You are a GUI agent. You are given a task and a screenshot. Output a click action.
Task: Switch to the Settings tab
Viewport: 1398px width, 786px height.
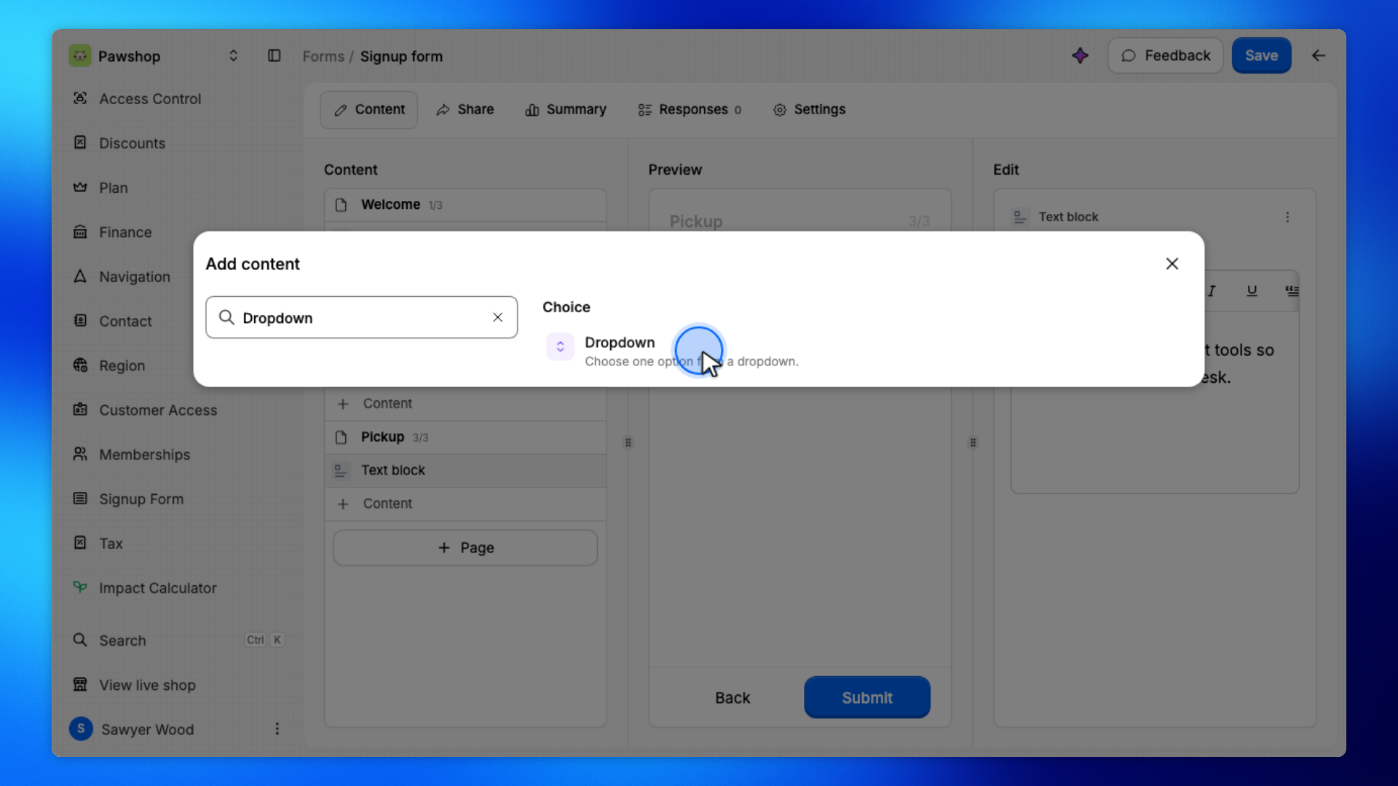point(809,109)
